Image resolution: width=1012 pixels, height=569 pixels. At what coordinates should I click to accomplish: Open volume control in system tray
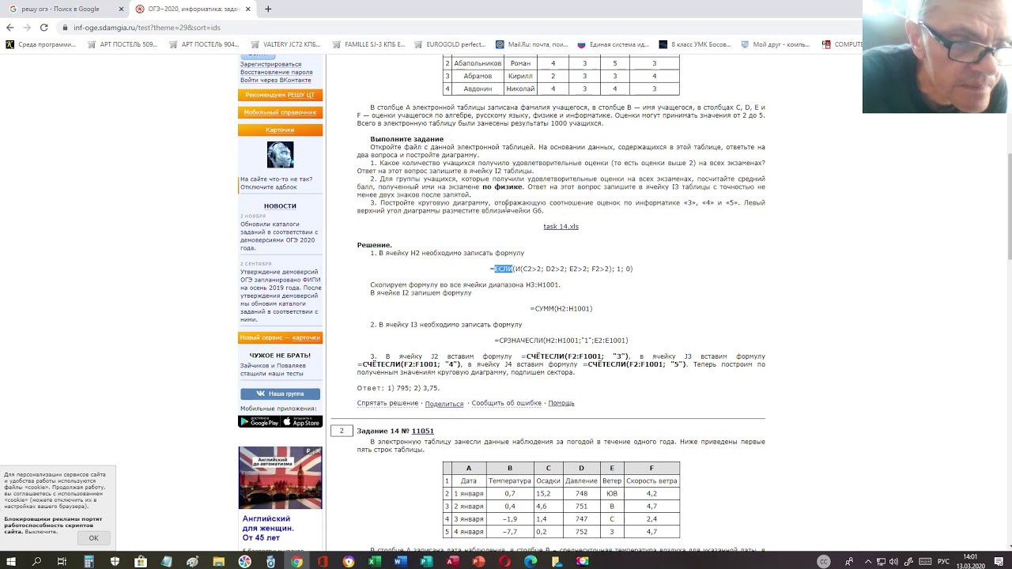pos(893,561)
